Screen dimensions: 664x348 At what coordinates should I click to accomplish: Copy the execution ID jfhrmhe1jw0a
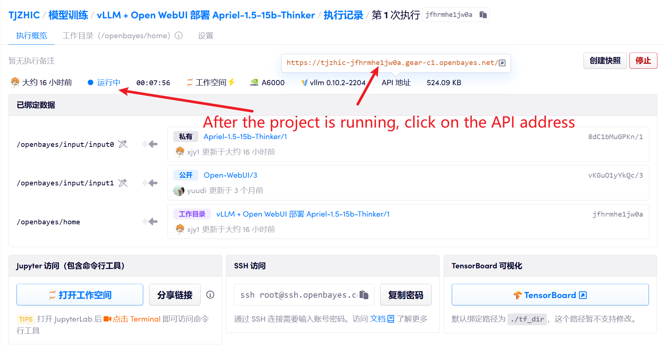coord(483,15)
